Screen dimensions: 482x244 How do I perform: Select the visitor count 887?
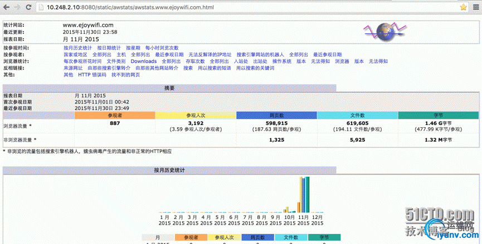[x=115, y=123]
